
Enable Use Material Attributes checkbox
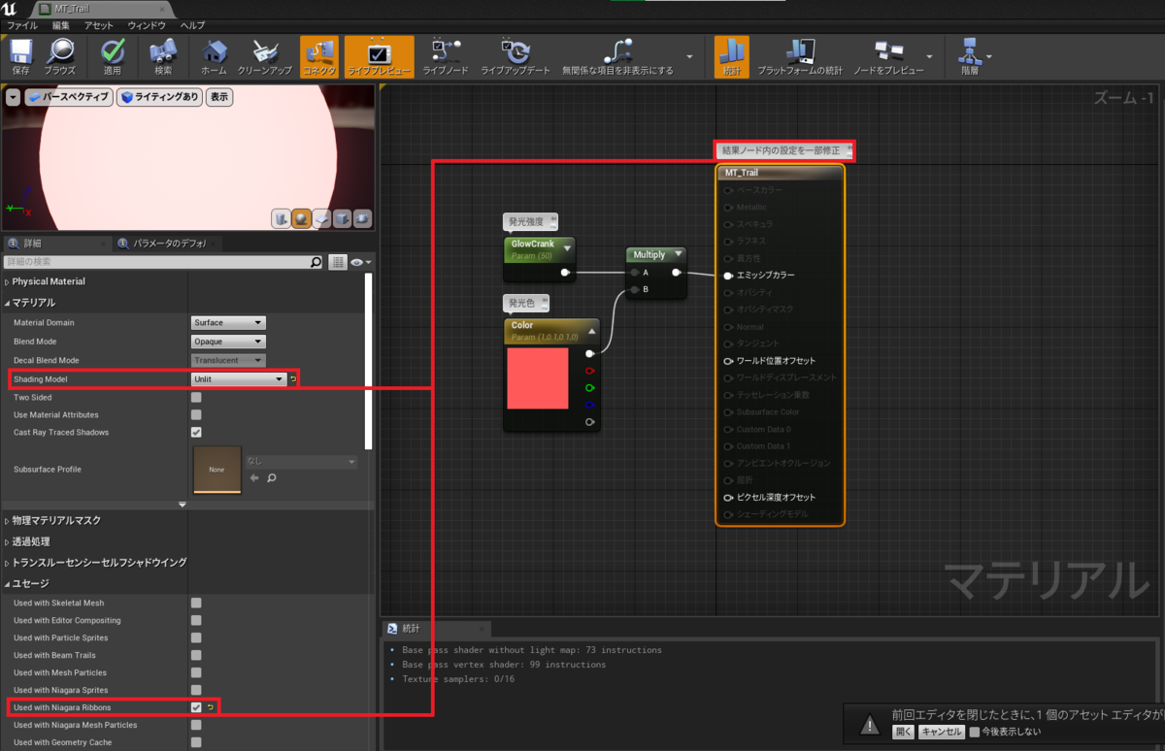[196, 414]
